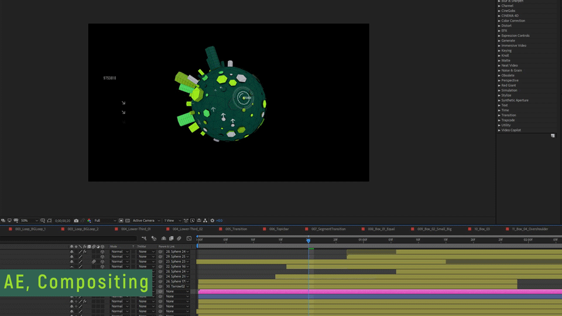
Task: Open the composition mini-flowchart icon
Action: (144, 238)
